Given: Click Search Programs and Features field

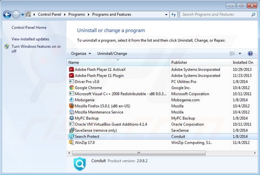Looking at the screenshot, I should 218,15.
